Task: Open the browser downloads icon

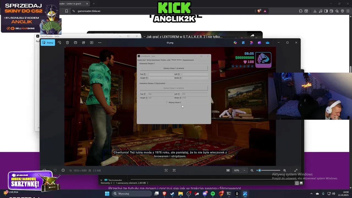Action: point(315,11)
